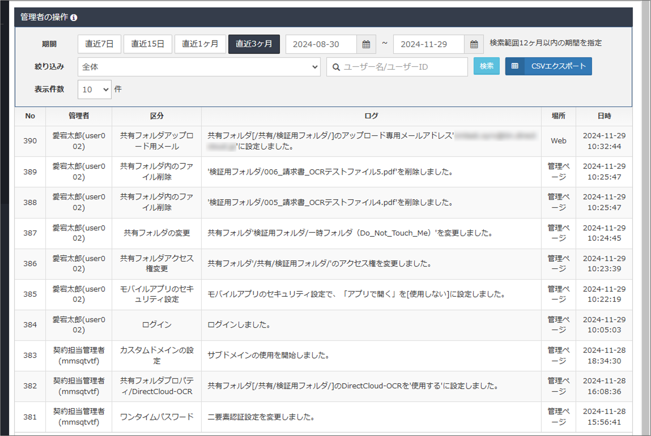Click the ログインしました log entry
Screen dimensions: 651x436
click(239, 325)
